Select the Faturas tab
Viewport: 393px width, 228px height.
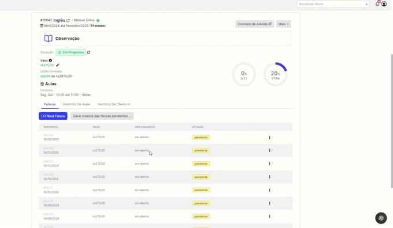click(50, 104)
